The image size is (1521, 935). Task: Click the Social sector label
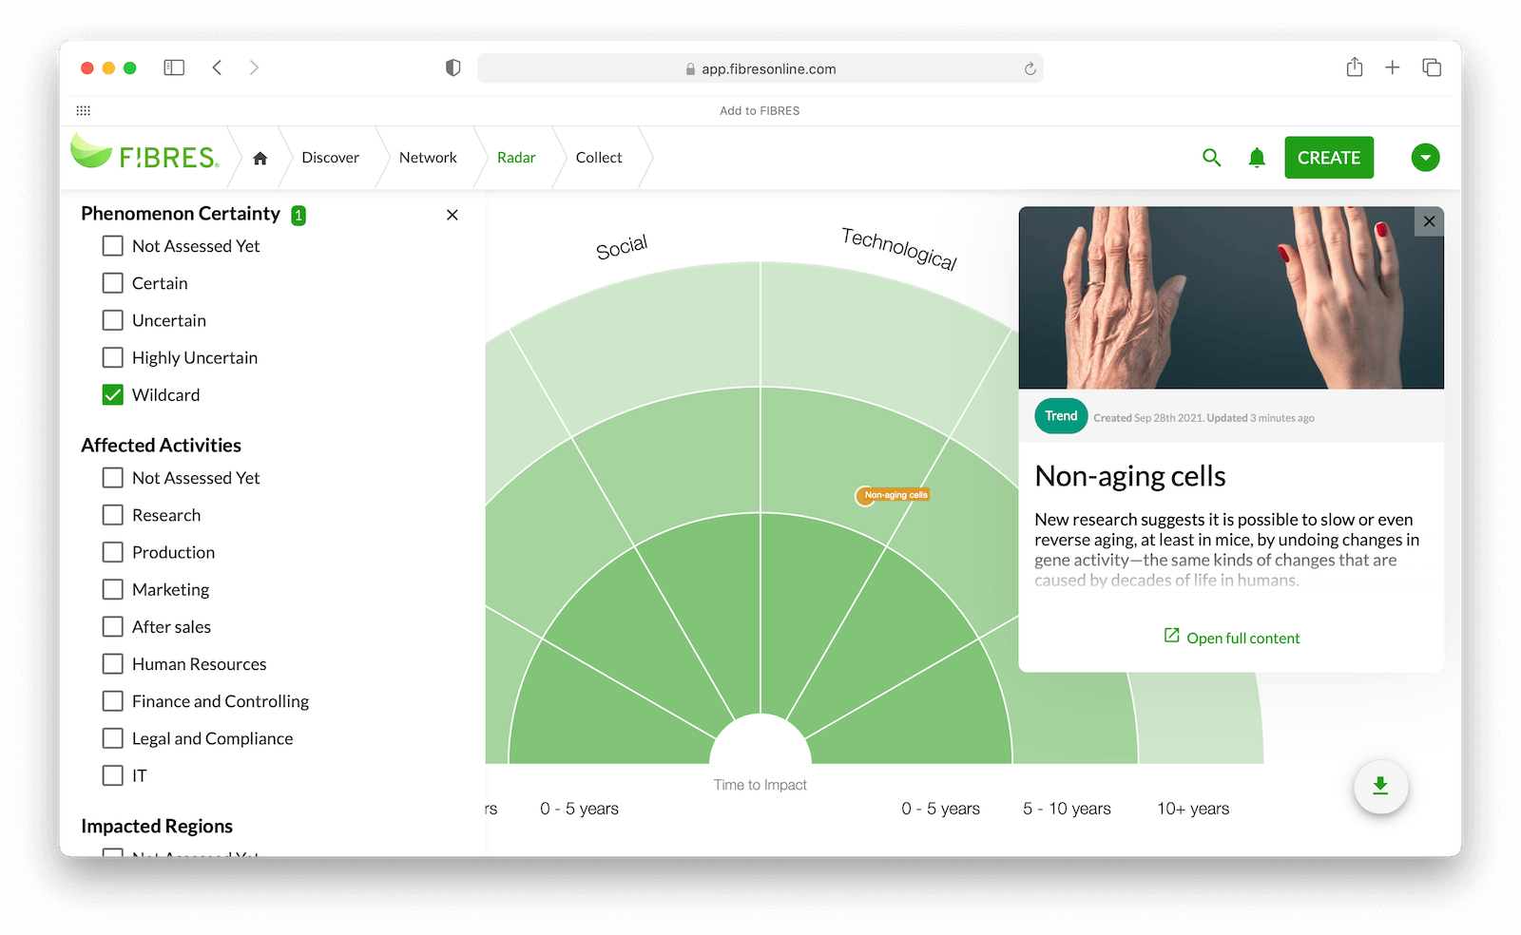[622, 247]
